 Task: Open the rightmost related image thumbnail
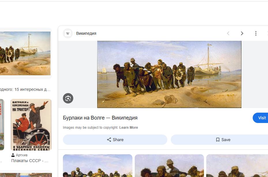click(237, 166)
